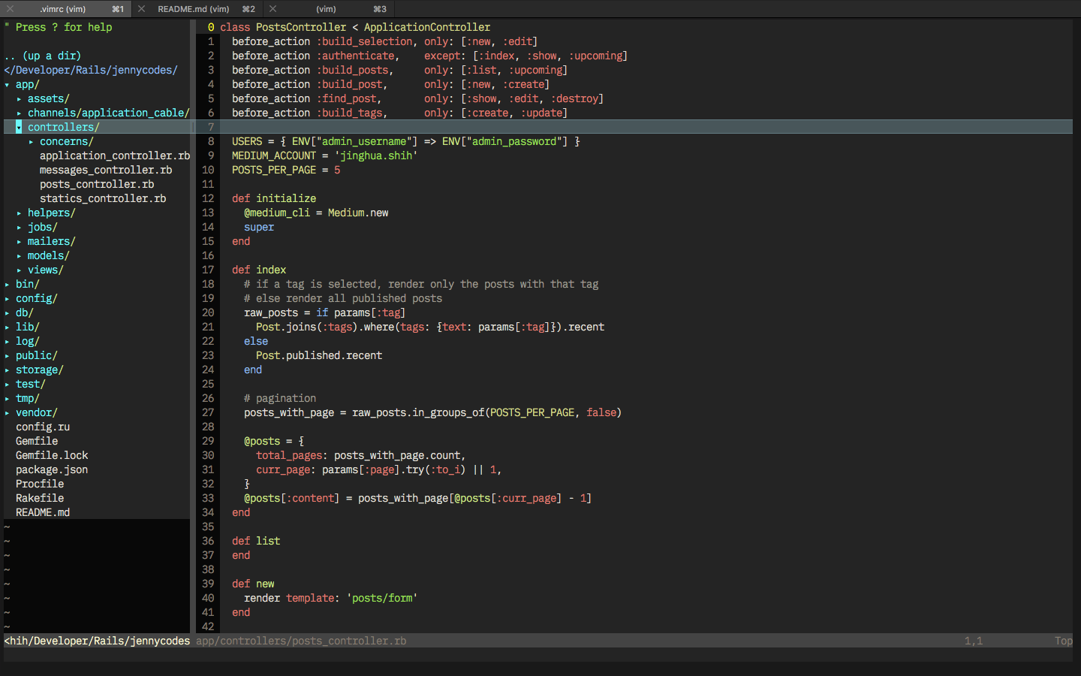Open statics_controller.rb in the file tree
1081x676 pixels.
click(x=103, y=199)
